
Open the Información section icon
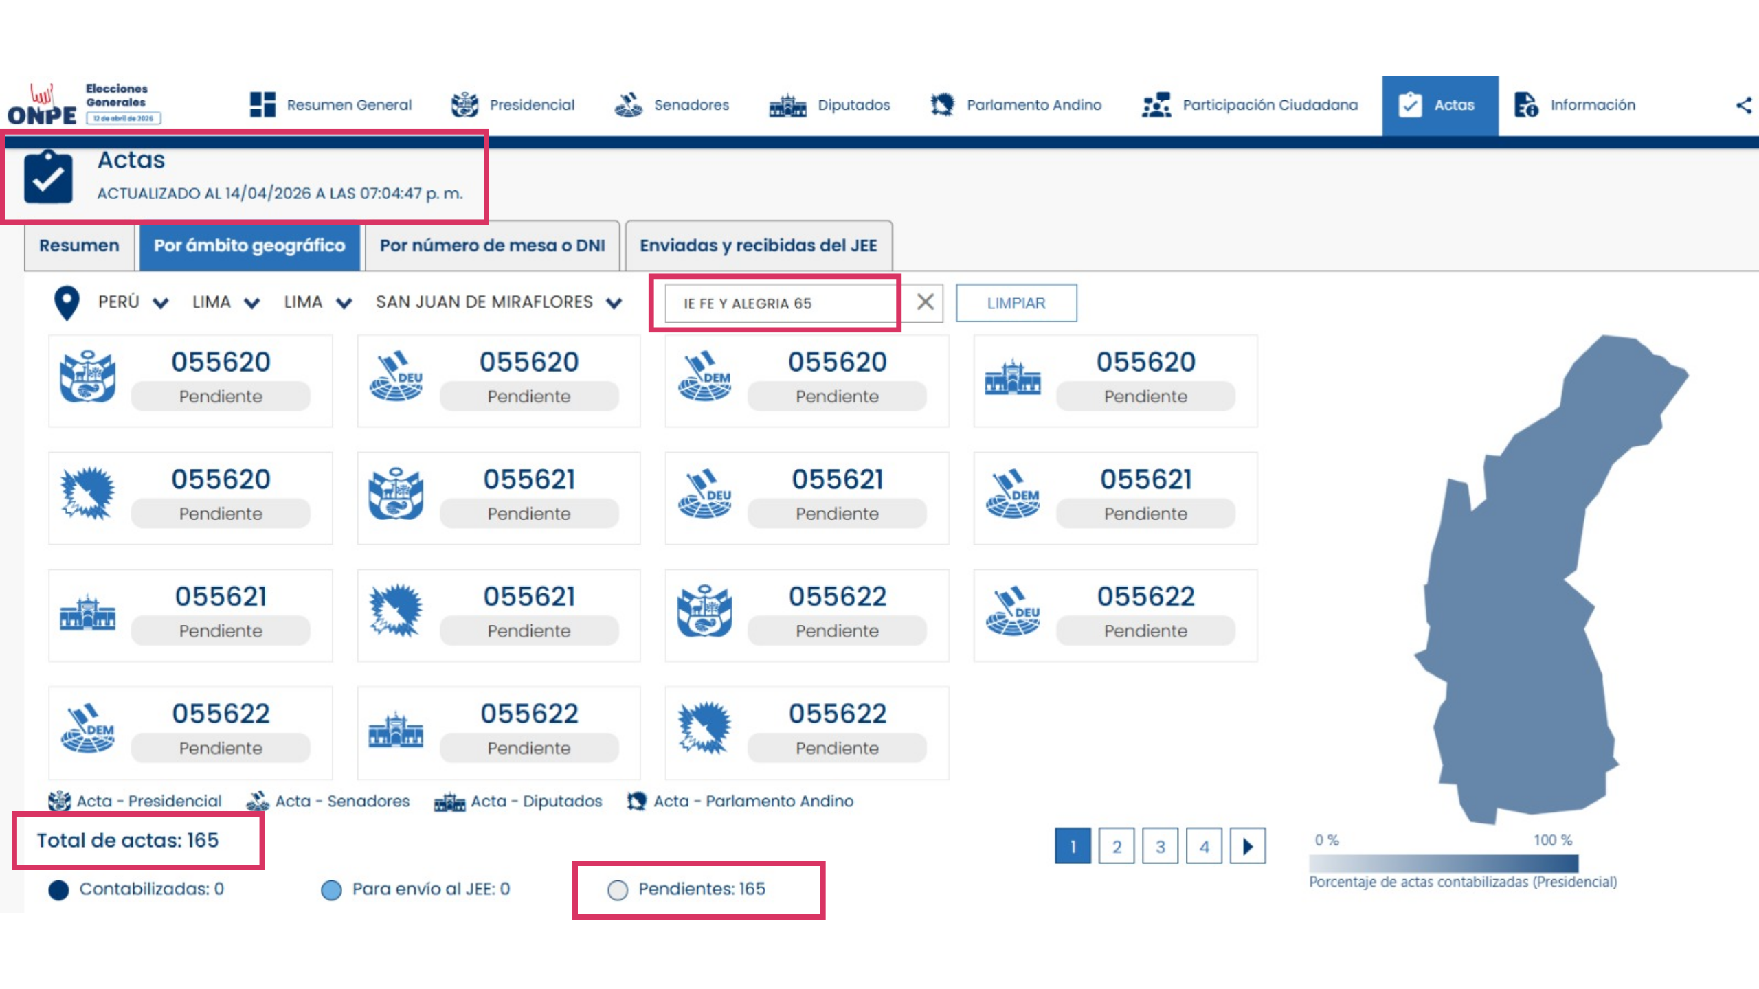tap(1526, 105)
